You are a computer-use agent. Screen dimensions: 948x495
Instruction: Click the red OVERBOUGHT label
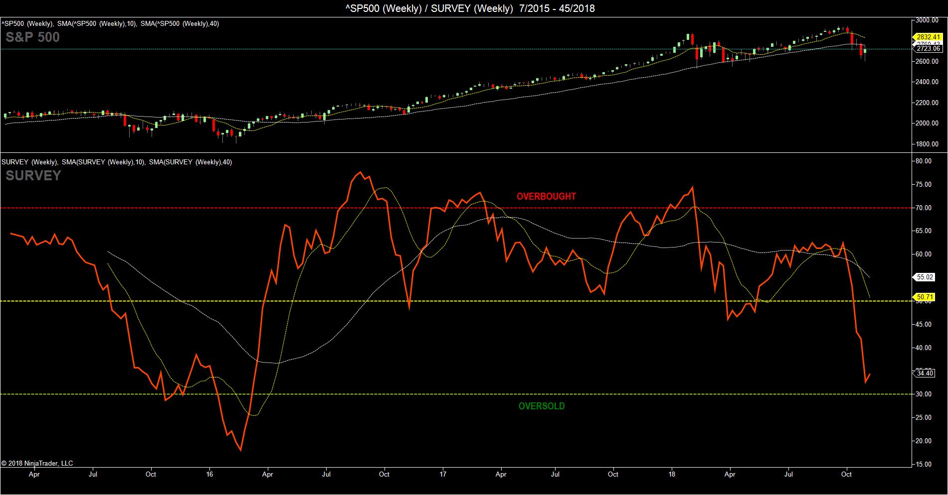[546, 196]
